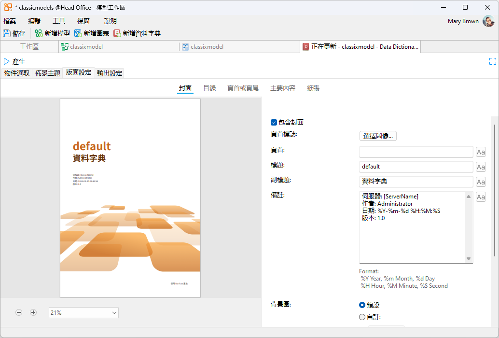Click the 選擇圖像... button
499x338 pixels.
[378, 136]
